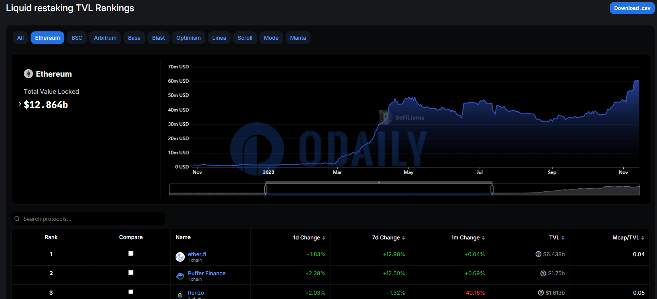Viewport: 657px width, 299px height.
Task: Click the +0.04% 1m change for ether.fi
Action: 475,254
